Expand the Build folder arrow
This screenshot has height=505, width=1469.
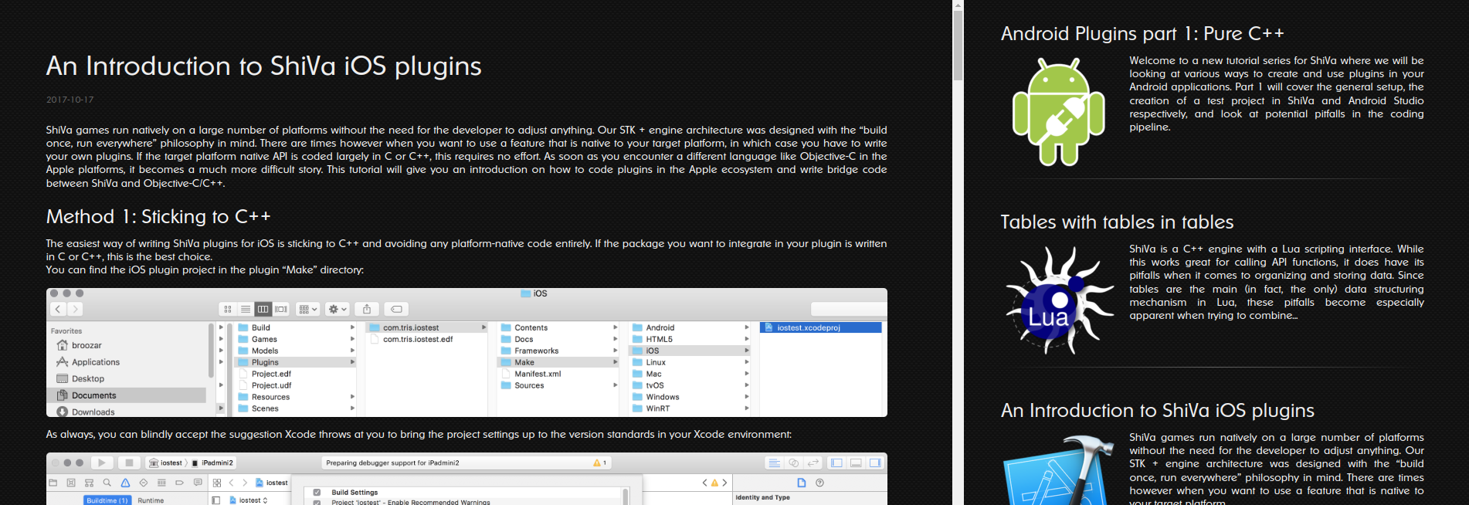click(x=353, y=327)
